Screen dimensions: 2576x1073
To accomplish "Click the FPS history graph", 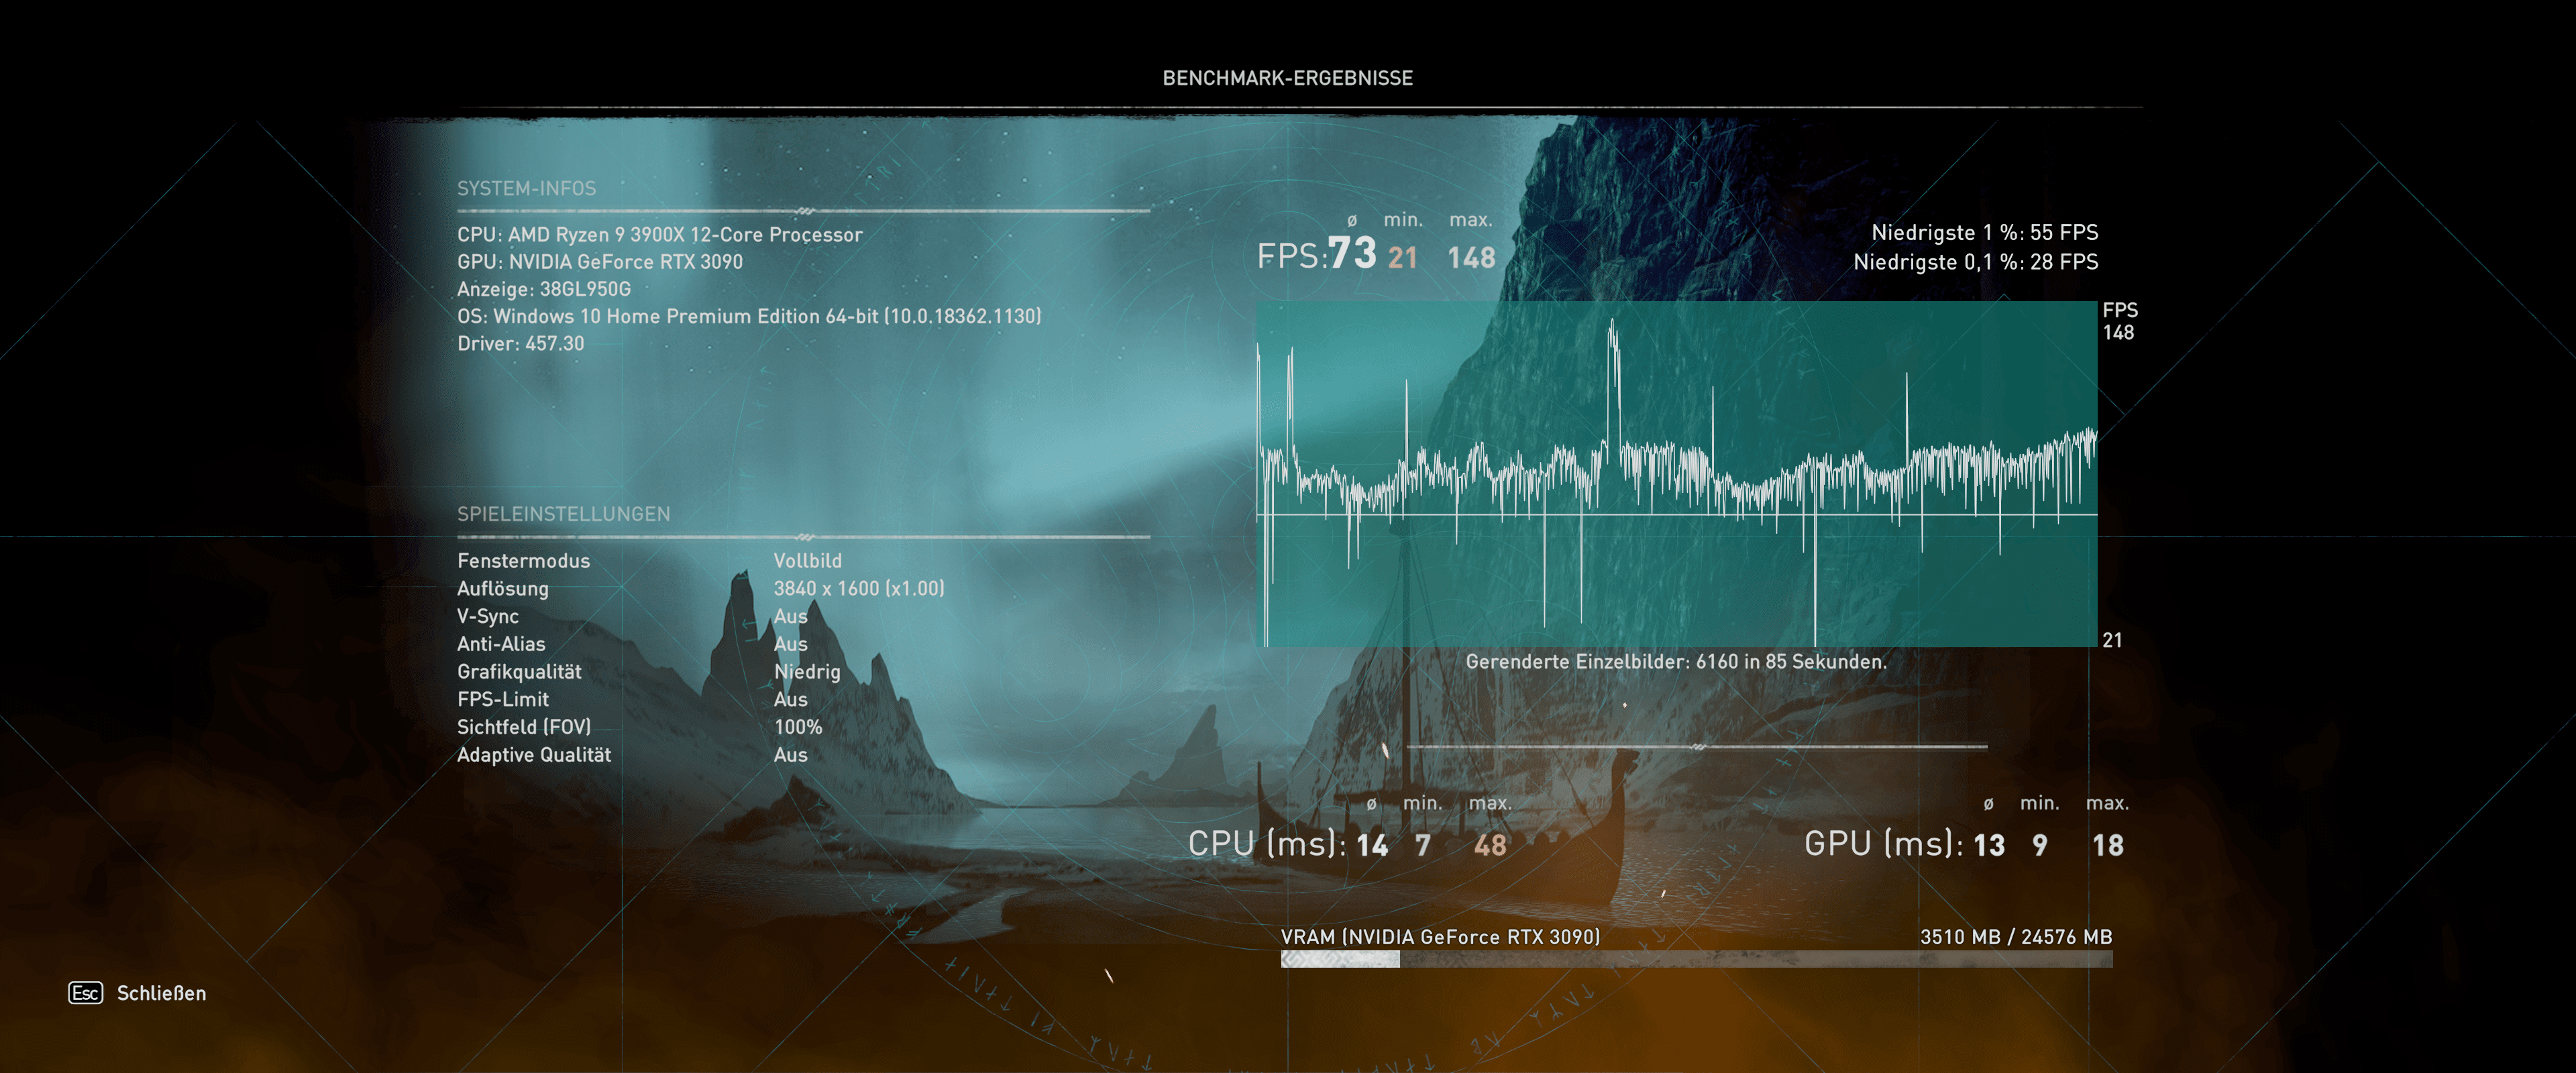I will (1676, 473).
